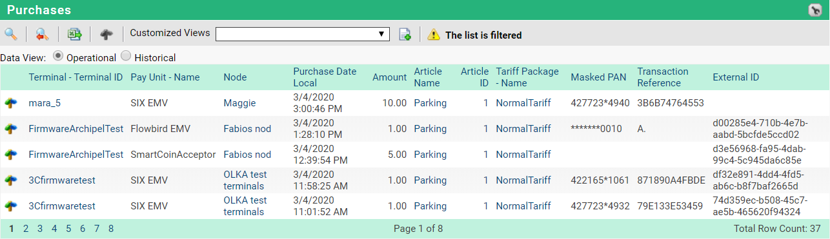
Task: Click the filtered list warning icon
Action: tap(434, 35)
